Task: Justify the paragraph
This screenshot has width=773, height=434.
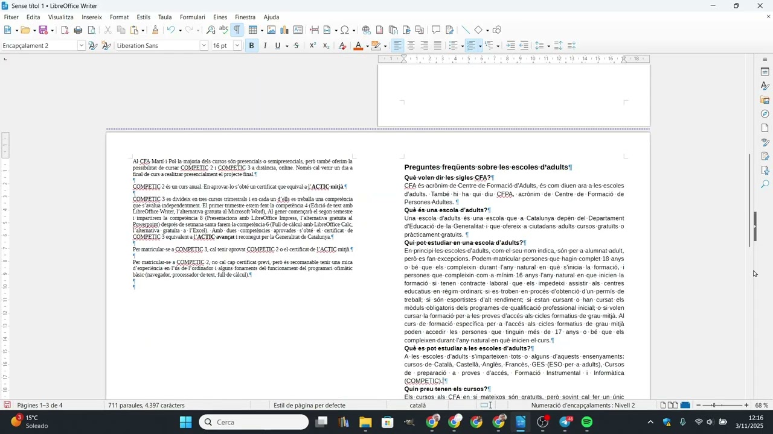Action: (438, 46)
